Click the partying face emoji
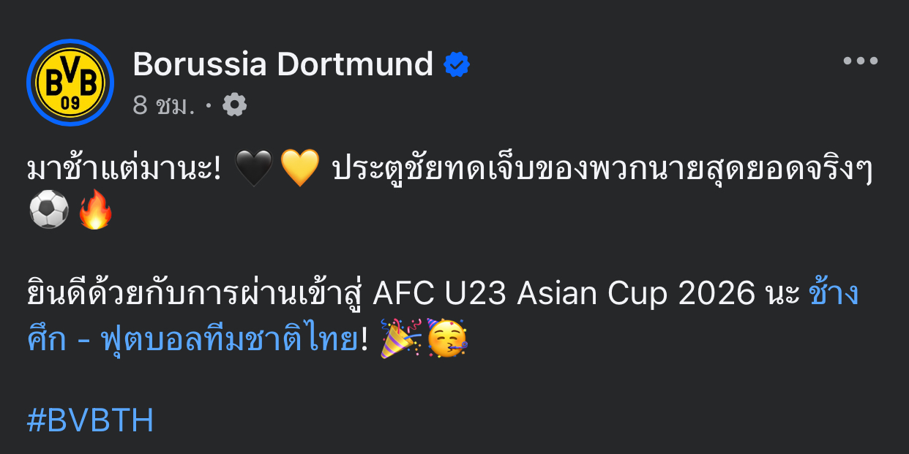909x454 pixels. 447,338
